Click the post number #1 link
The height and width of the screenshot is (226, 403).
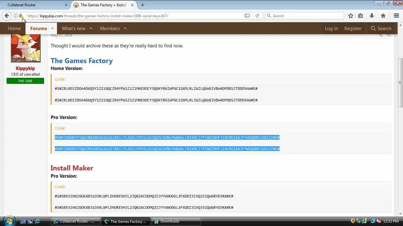[x=389, y=35]
